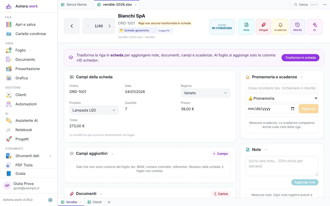
Task: Create a new Foglio
Action: pos(29,50)
